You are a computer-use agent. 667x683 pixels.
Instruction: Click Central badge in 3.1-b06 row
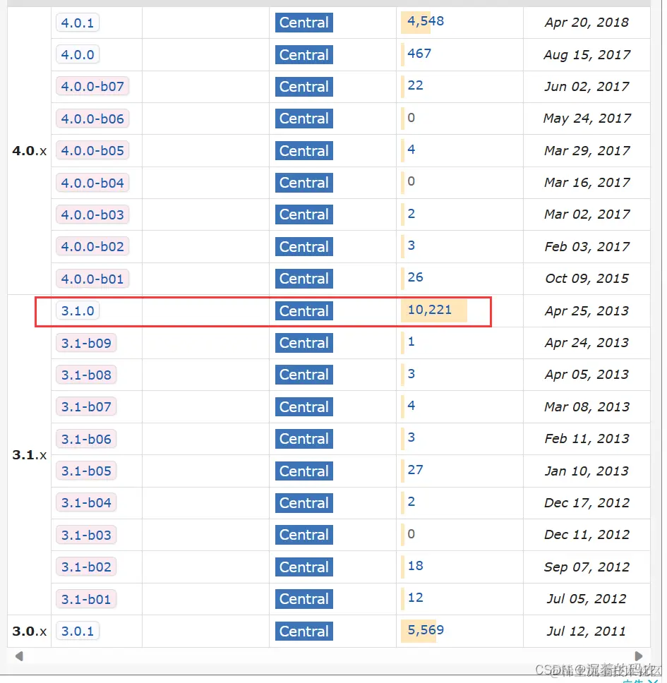tap(304, 439)
